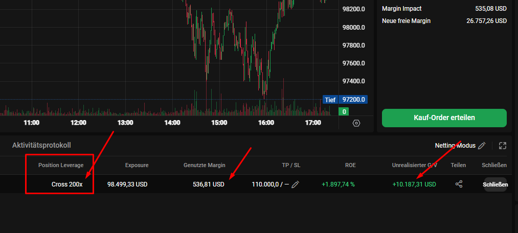Click the Netting Modus label
Viewport: 518px width, 233px height.
pyautogui.click(x=455, y=146)
